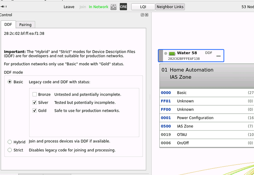Click the Leave network button

(69, 7)
